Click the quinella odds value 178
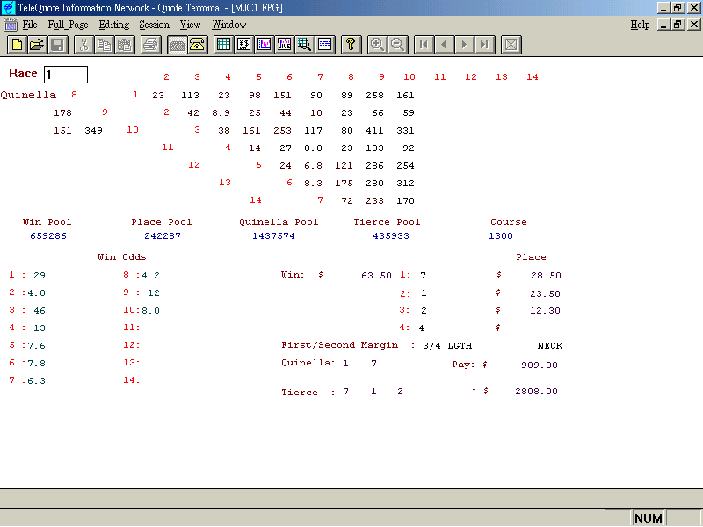The height and width of the screenshot is (527, 703). pos(62,113)
